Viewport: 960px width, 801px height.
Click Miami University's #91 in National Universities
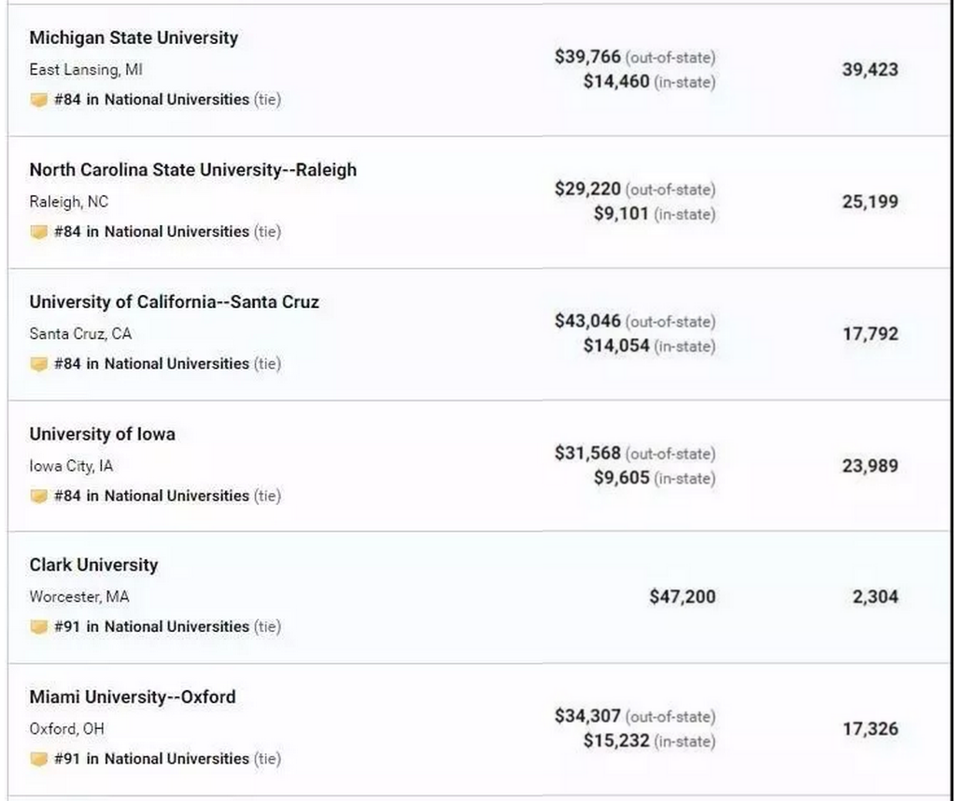coord(151,760)
